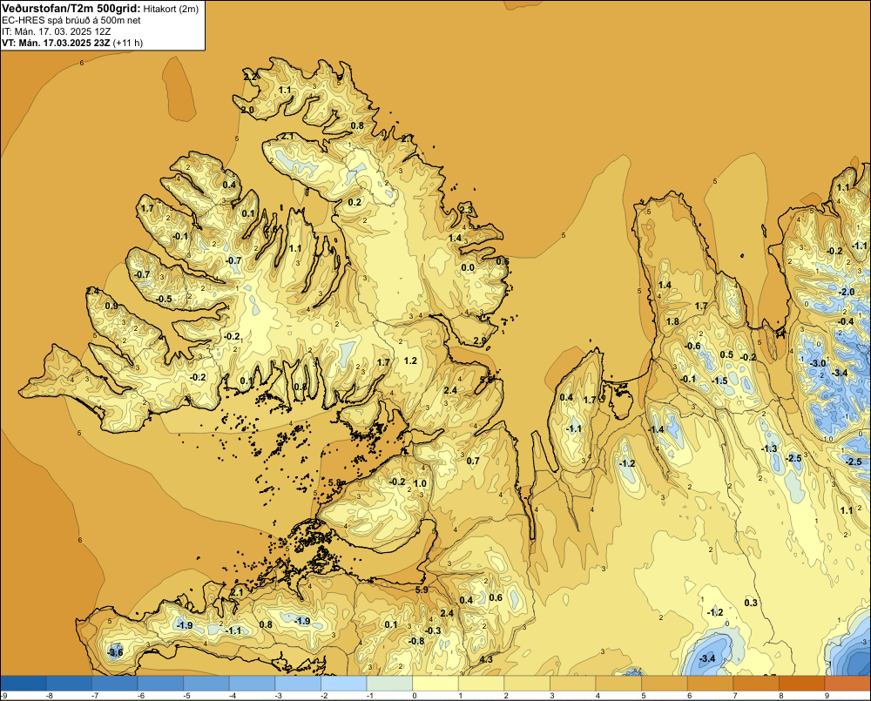Click the '-0.5' temperature value

point(164,299)
